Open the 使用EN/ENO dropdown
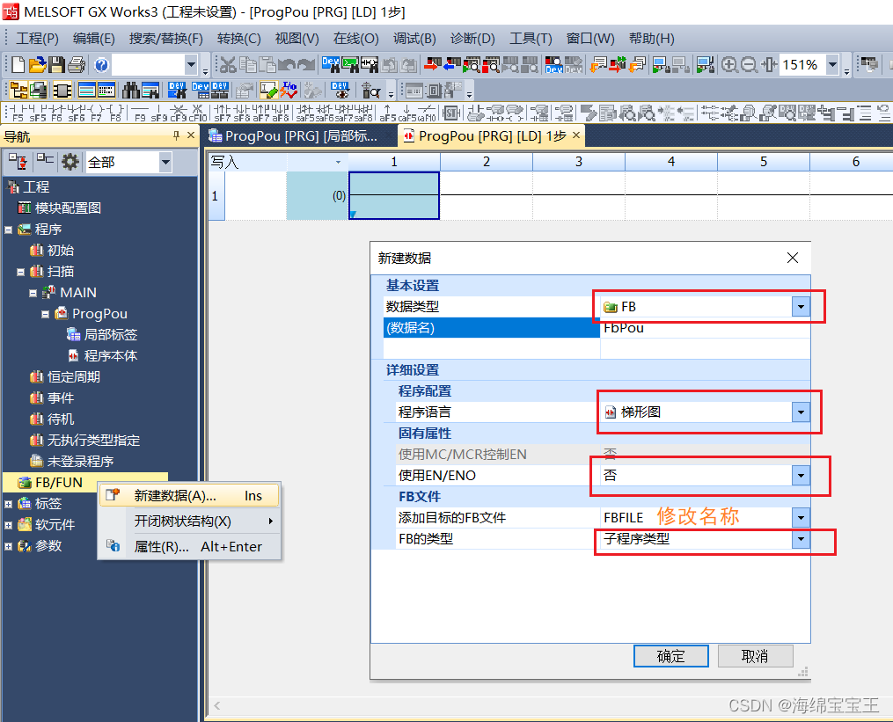This screenshot has height=722, width=893. [x=801, y=476]
